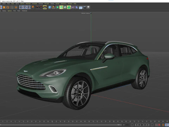Open the Tracker menu
This screenshot has width=169, height=127.
coord(52,4)
